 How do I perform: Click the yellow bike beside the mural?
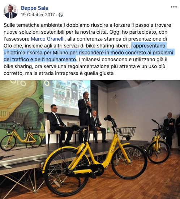click(21, 138)
